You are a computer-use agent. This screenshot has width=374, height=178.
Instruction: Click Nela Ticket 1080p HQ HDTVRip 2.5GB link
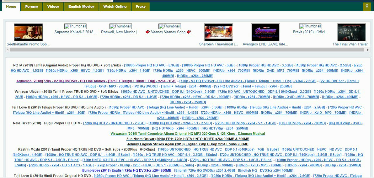tap(180, 123)
